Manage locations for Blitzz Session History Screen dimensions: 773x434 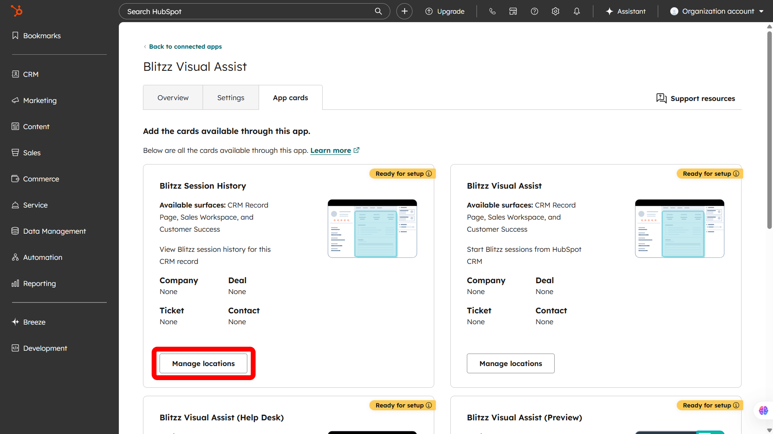click(203, 364)
